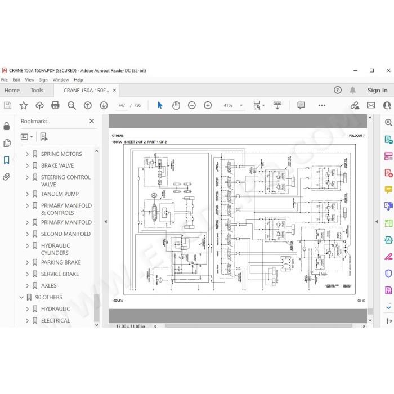Go to next page arrow
This screenshot has height=394, width=394.
tap(104, 105)
